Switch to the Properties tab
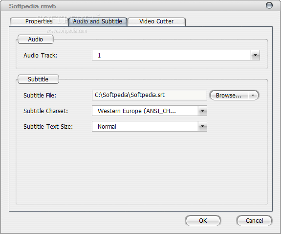Viewport: 281px width, 234px height. click(39, 21)
